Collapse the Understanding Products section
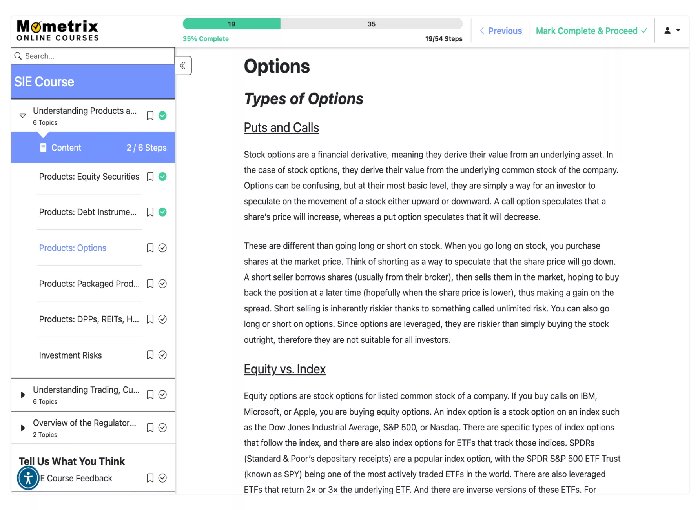The height and width of the screenshot is (510, 700). coord(23,116)
